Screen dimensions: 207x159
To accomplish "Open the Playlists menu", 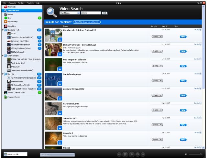I will 21,3.
